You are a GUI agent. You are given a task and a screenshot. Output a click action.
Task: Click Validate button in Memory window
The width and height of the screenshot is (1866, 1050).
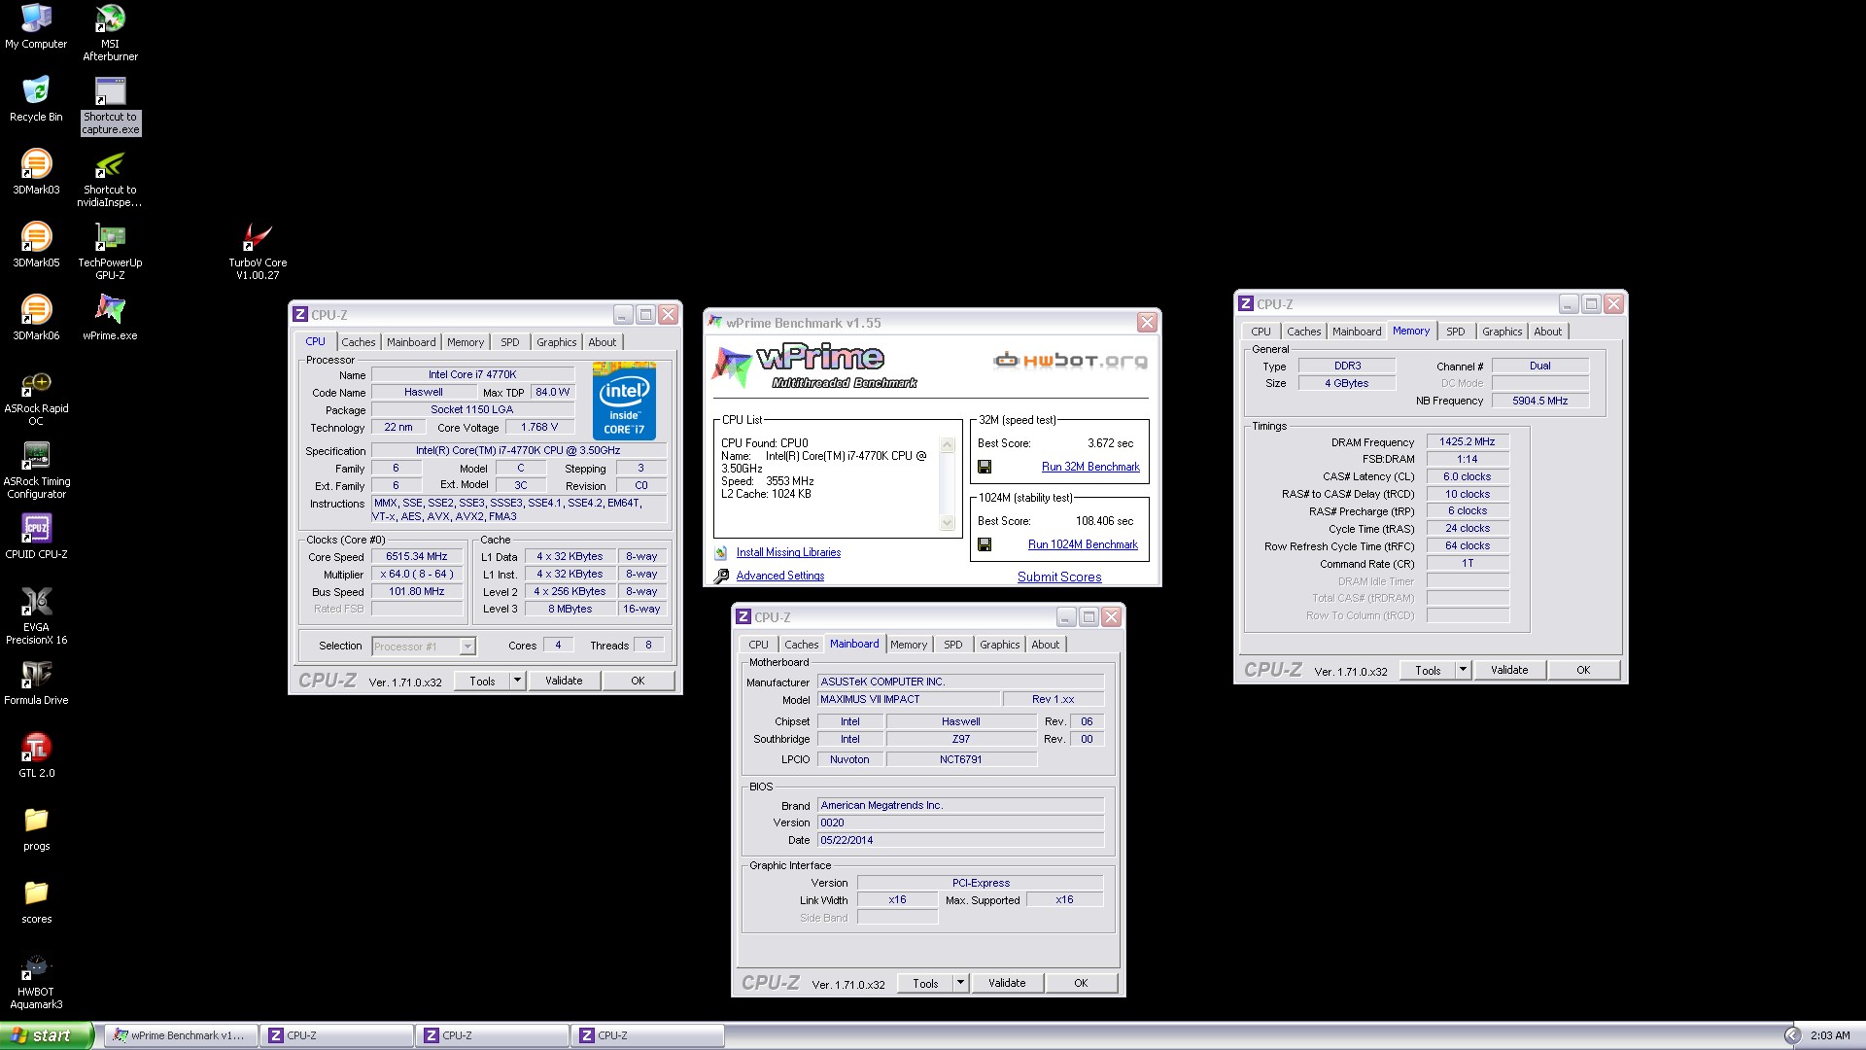point(1509,670)
